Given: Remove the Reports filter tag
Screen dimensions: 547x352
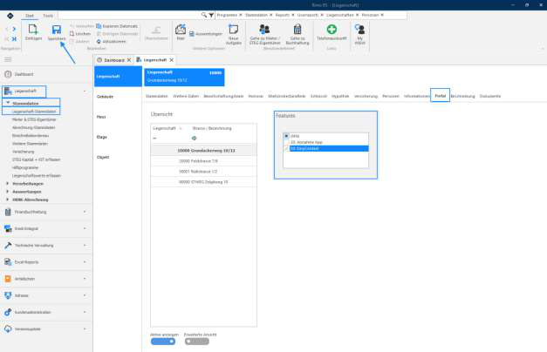Looking at the screenshot, I should click(292, 15).
